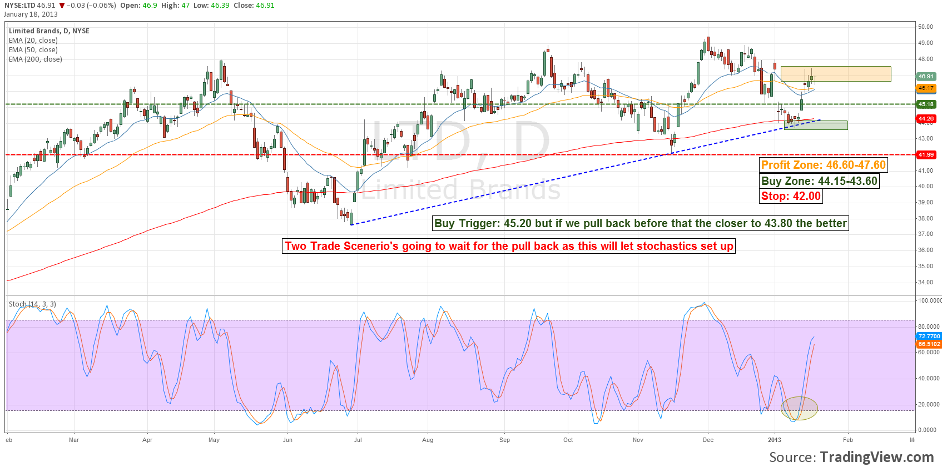Click the red 41.99 stop level tag

point(926,155)
